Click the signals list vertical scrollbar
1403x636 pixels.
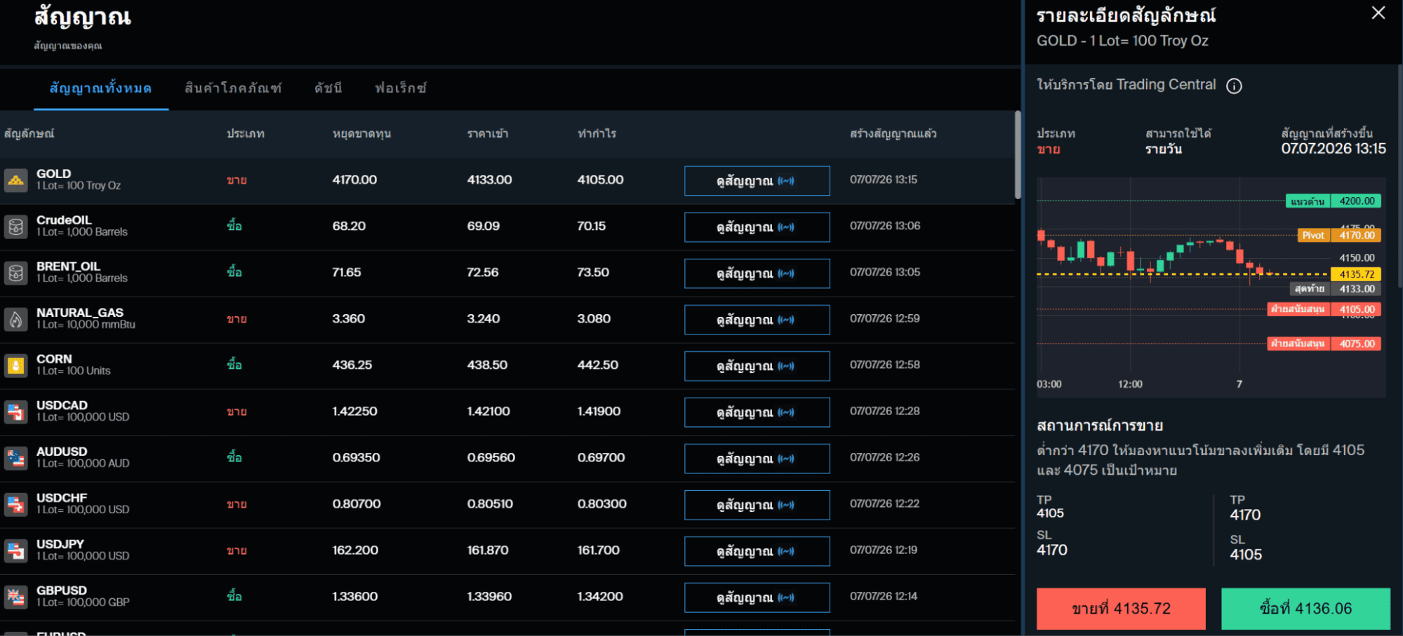point(1018,155)
